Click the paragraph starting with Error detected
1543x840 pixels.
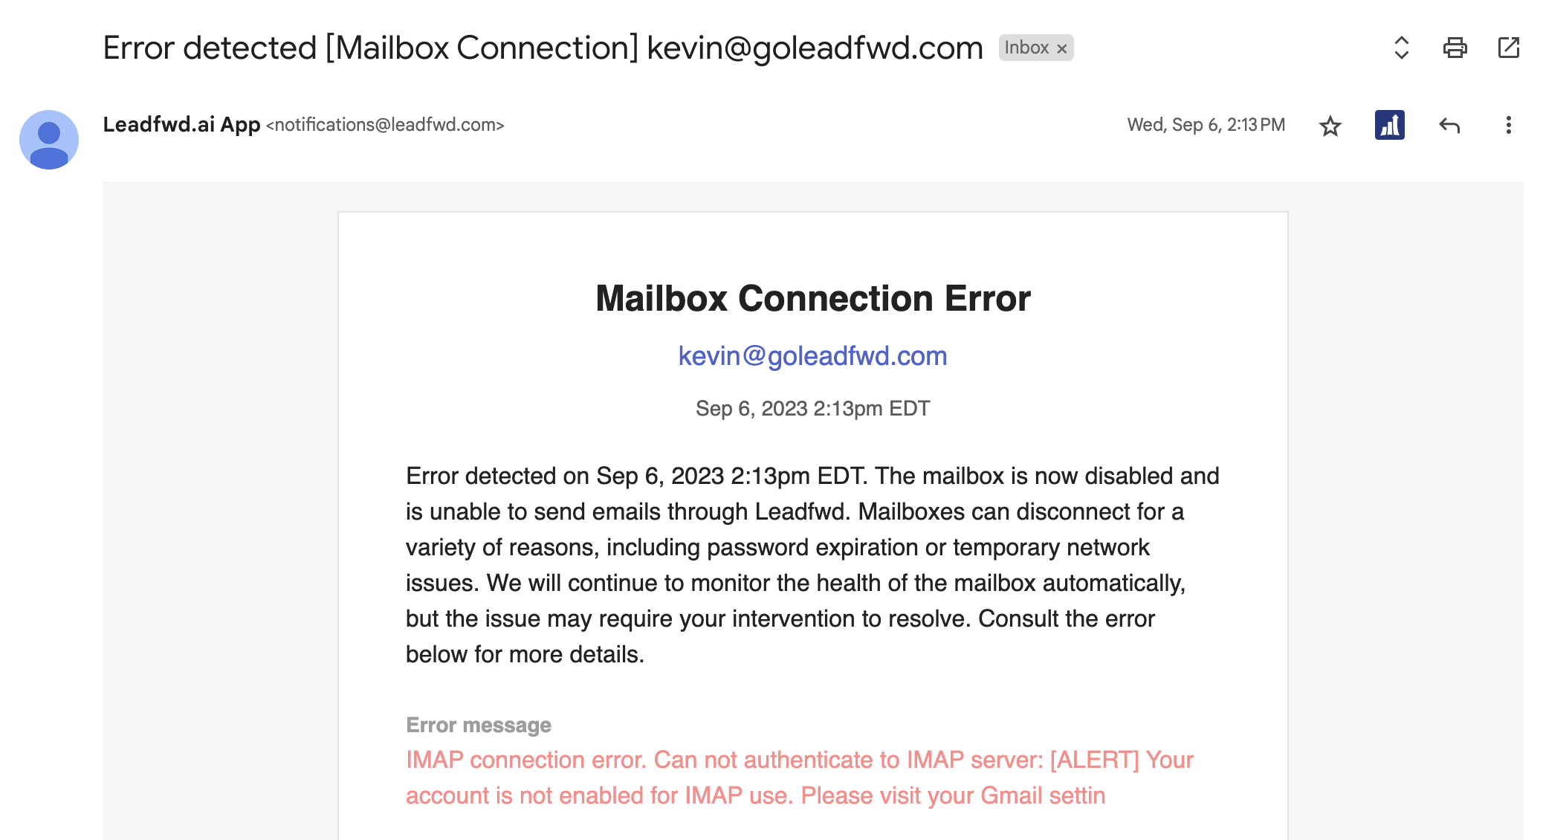[x=812, y=565]
